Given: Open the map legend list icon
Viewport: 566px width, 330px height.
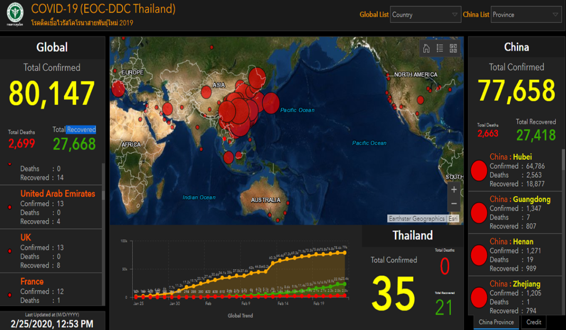Looking at the screenshot, I should point(440,48).
